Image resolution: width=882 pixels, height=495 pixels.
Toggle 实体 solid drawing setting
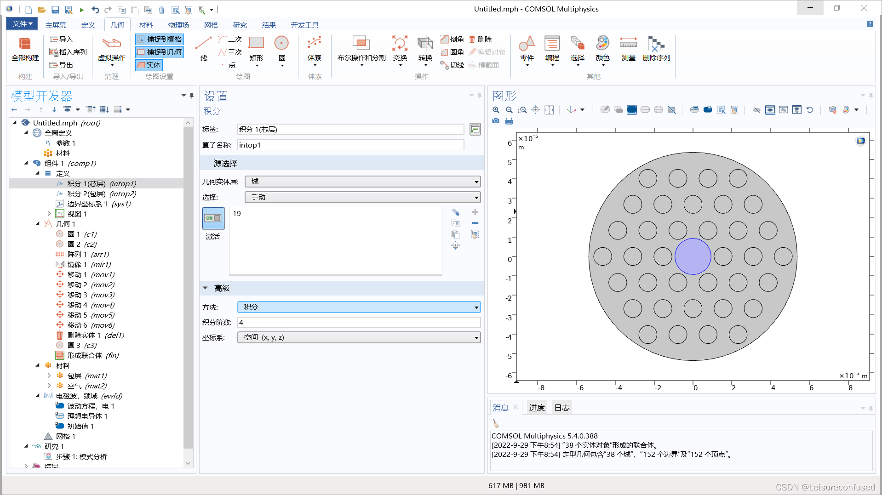[x=149, y=65]
